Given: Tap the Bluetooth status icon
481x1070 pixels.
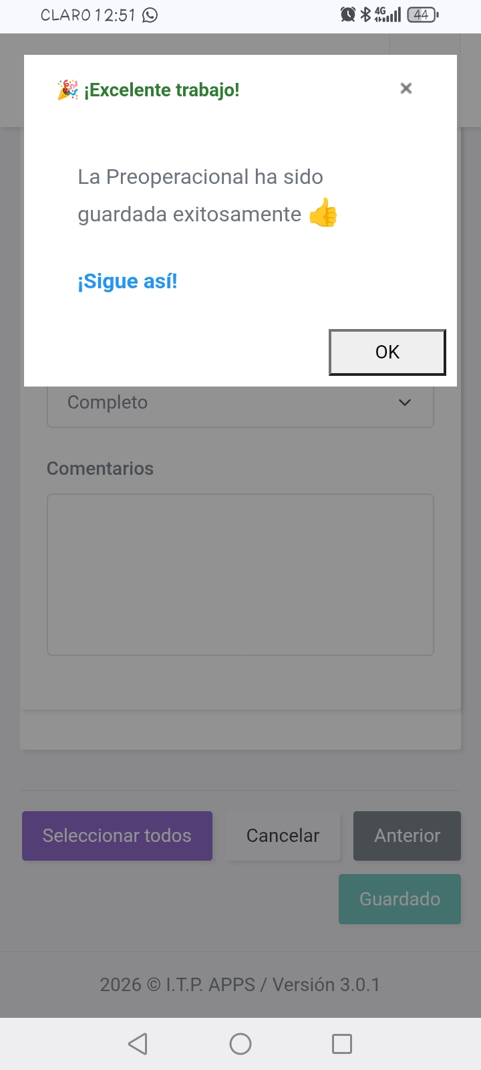Looking at the screenshot, I should [x=365, y=14].
